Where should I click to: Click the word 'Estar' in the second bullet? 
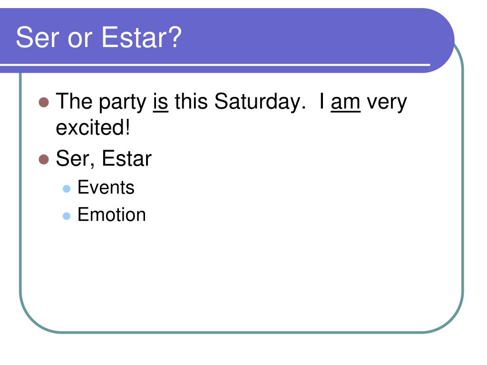pos(127,159)
